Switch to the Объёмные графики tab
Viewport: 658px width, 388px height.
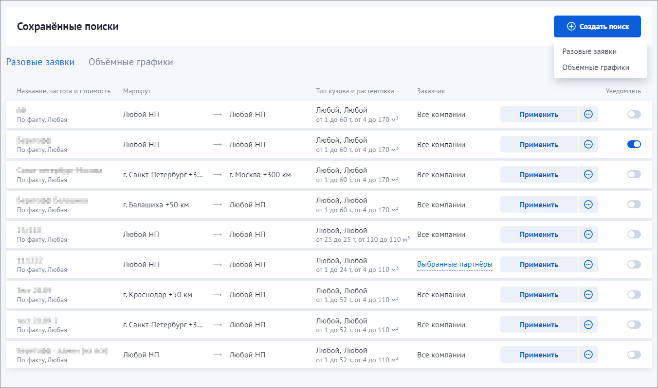pyautogui.click(x=130, y=62)
